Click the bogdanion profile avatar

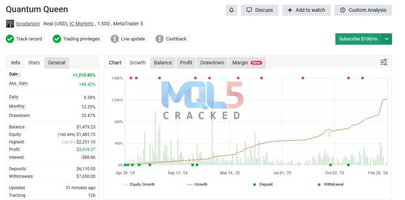coord(10,24)
